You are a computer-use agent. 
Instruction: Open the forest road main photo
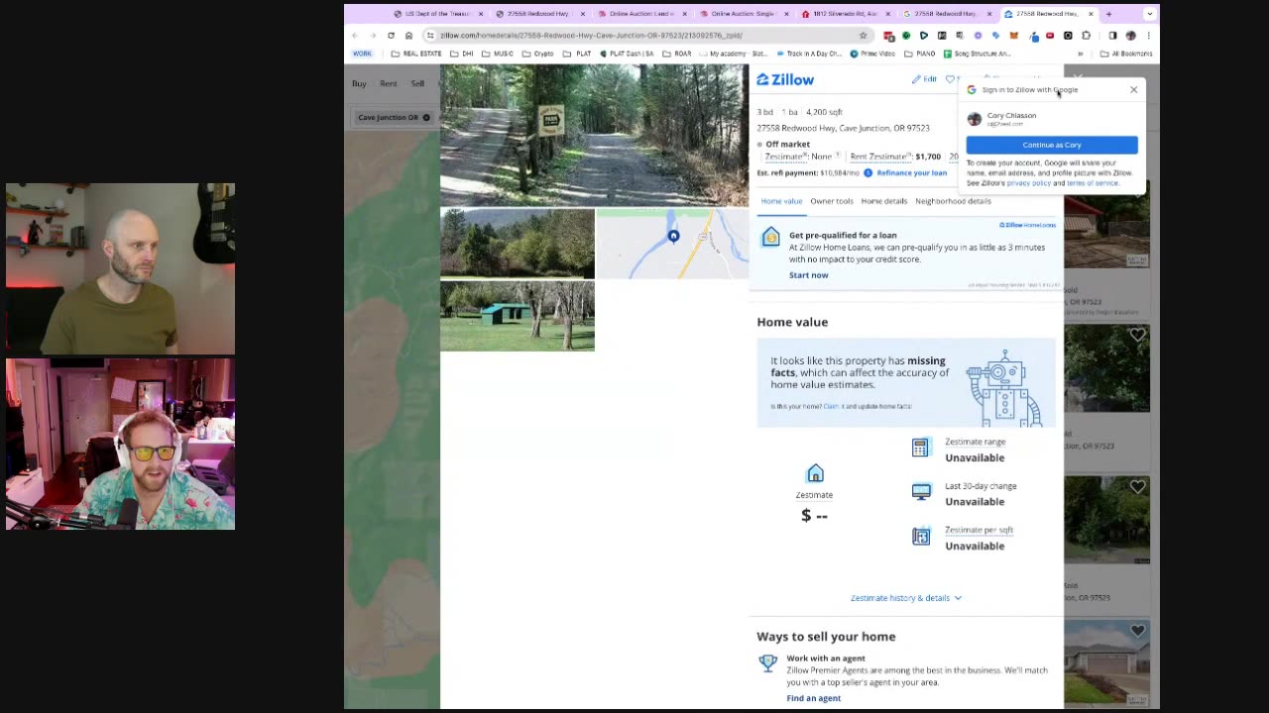tap(594, 135)
